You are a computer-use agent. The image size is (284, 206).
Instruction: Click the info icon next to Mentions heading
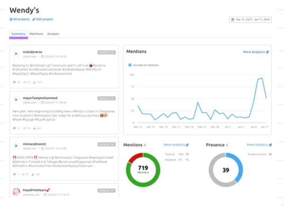click(x=145, y=145)
